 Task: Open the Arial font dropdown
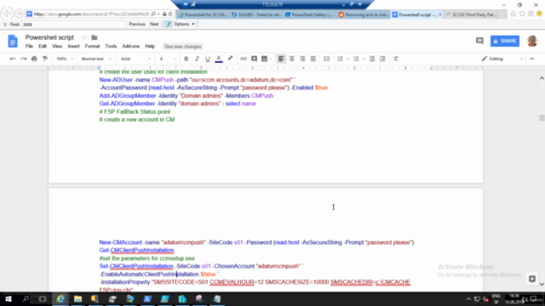pos(135,59)
